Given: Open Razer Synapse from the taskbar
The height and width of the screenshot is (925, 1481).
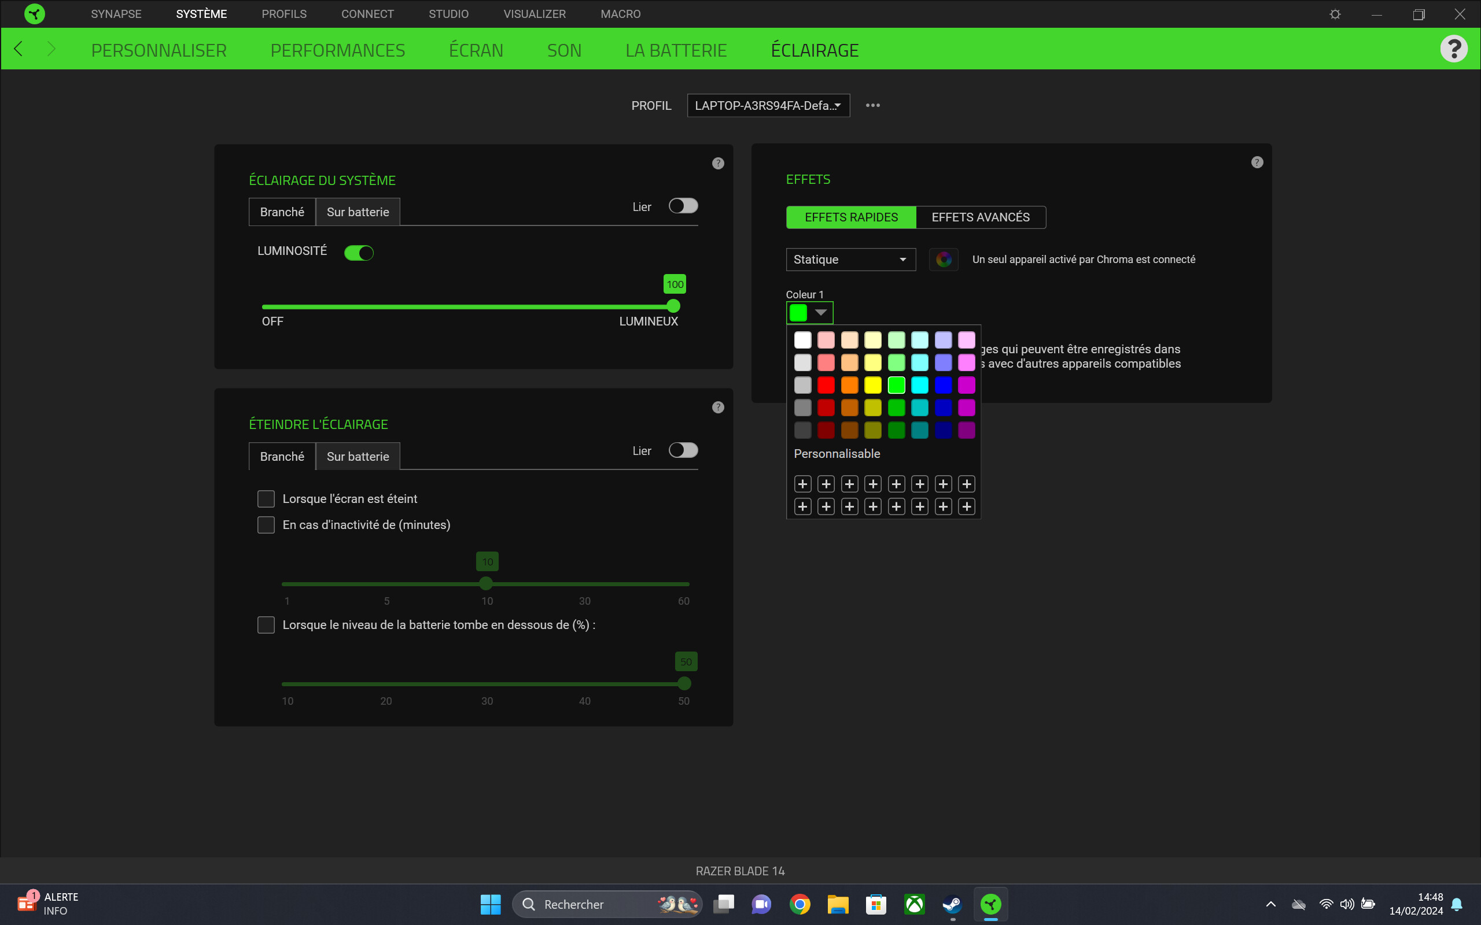Looking at the screenshot, I should coord(992,904).
